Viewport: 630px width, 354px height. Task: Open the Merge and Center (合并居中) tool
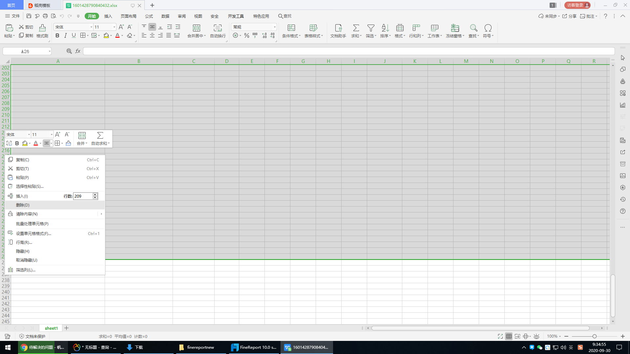pyautogui.click(x=197, y=31)
